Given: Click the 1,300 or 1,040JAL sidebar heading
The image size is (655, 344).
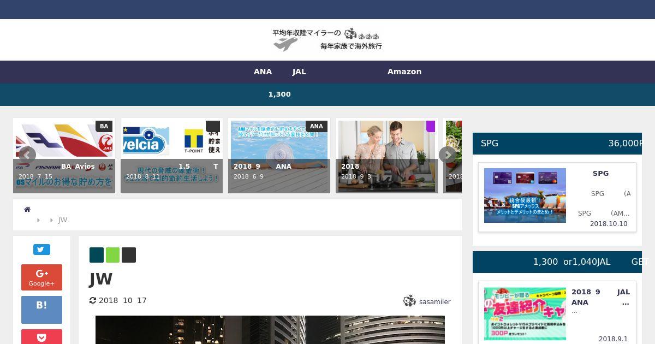Looking at the screenshot, I should click(x=557, y=262).
